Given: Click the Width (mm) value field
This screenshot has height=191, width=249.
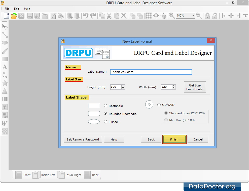Looking at the screenshot, I should 166,87.
